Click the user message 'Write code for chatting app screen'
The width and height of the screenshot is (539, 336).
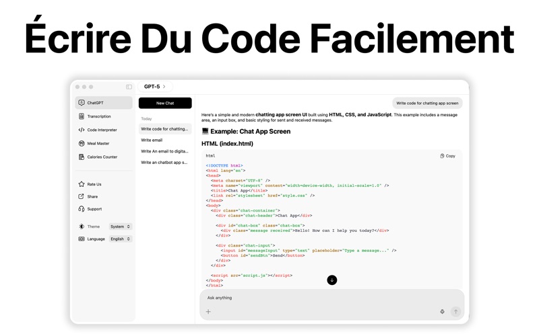pos(427,103)
